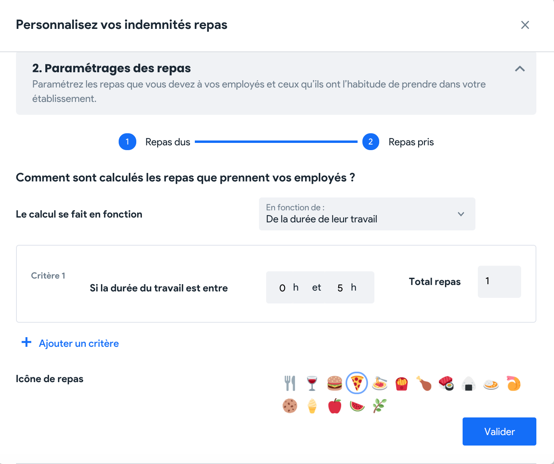
Task: Select the watermelon slice meal icon
Action: coord(357,406)
